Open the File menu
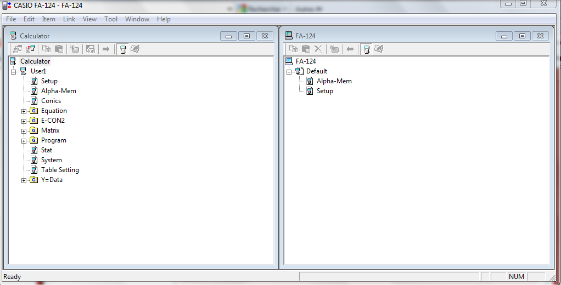 pos(11,19)
